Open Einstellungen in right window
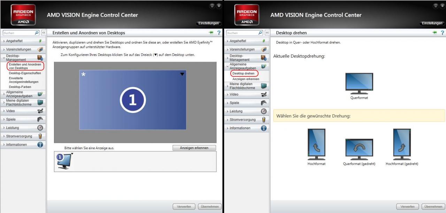 point(433,23)
